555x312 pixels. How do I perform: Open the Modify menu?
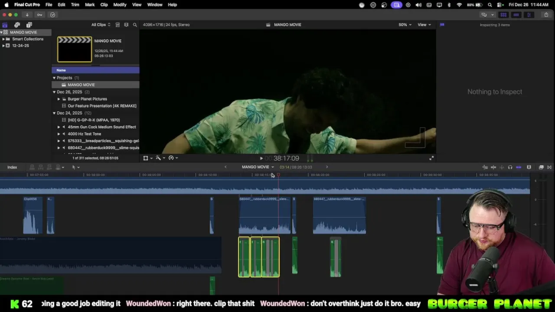pyautogui.click(x=120, y=5)
